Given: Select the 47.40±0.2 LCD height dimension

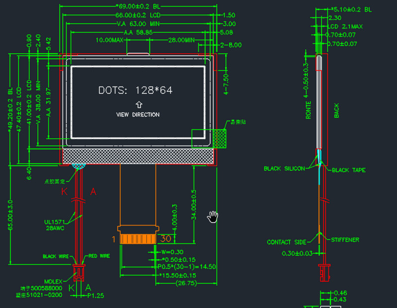Looking at the screenshot, I should pos(19,109).
